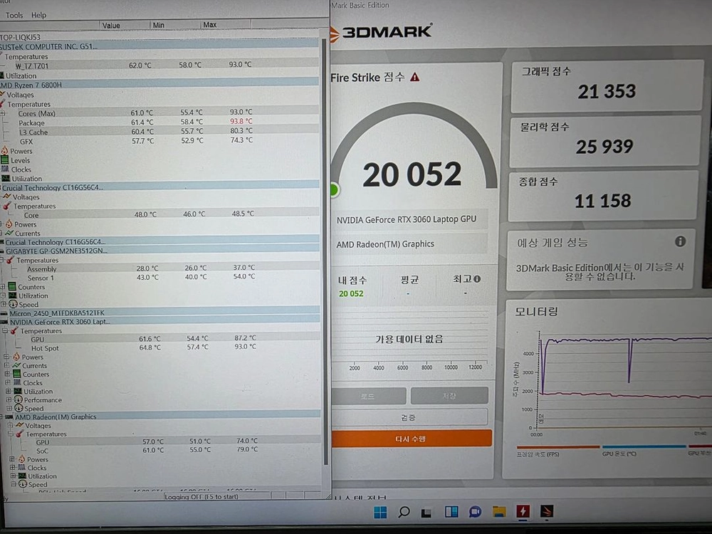712x534 pixels.
Task: Expand Utilization under GIGABYTE drive
Action: [x=3, y=295]
